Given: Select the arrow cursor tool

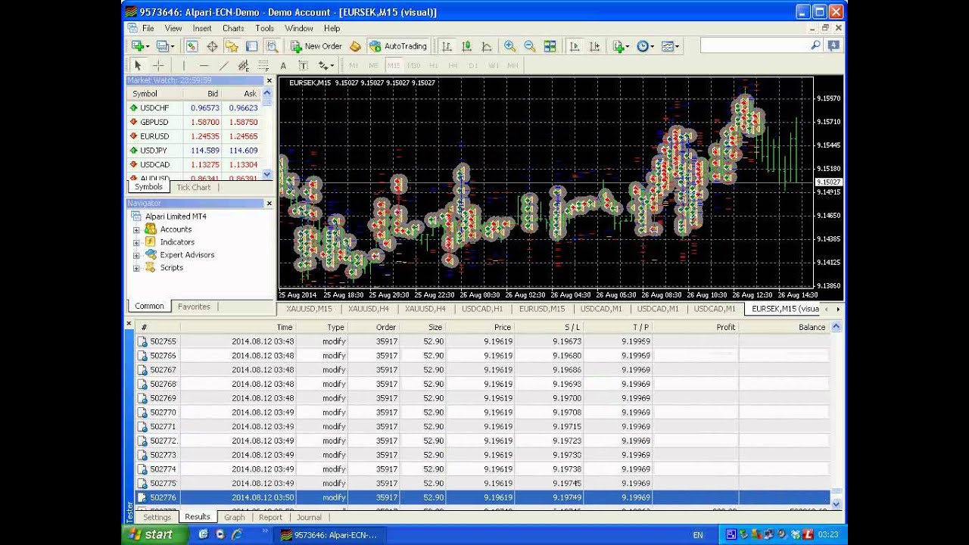Looking at the screenshot, I should (138, 66).
